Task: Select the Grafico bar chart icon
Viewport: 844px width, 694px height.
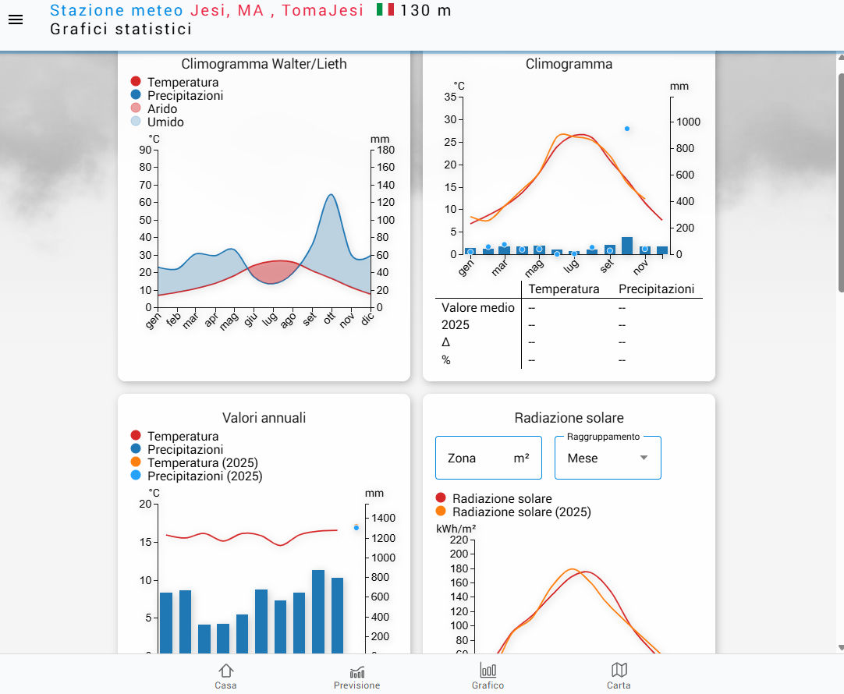Action: pos(488,675)
